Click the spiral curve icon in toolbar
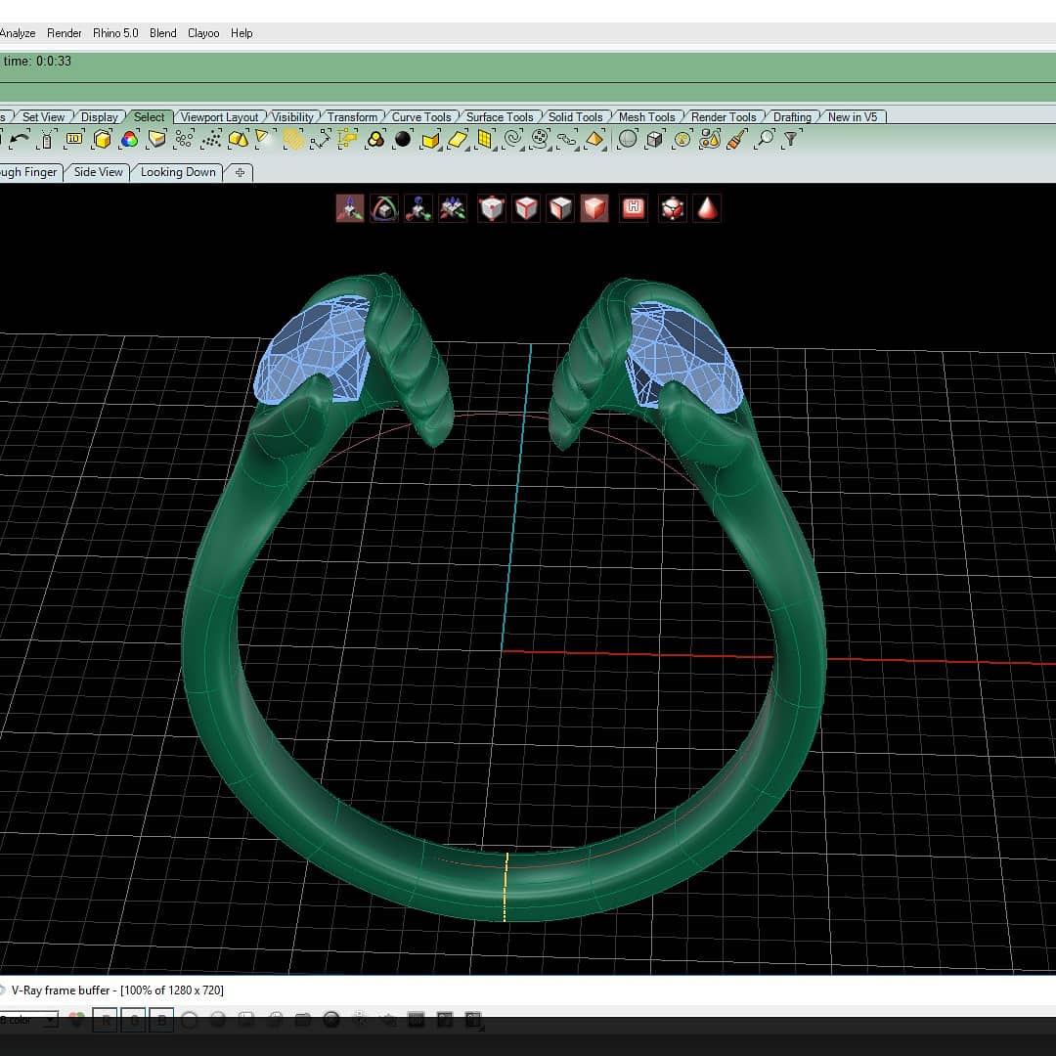Viewport: 1056px width, 1056px height. [x=513, y=139]
